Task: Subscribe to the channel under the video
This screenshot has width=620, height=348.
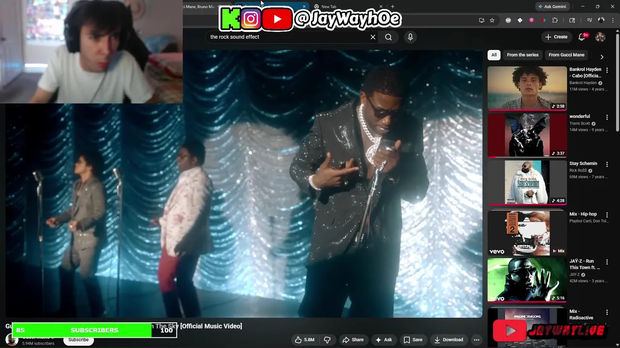Action: point(78,340)
